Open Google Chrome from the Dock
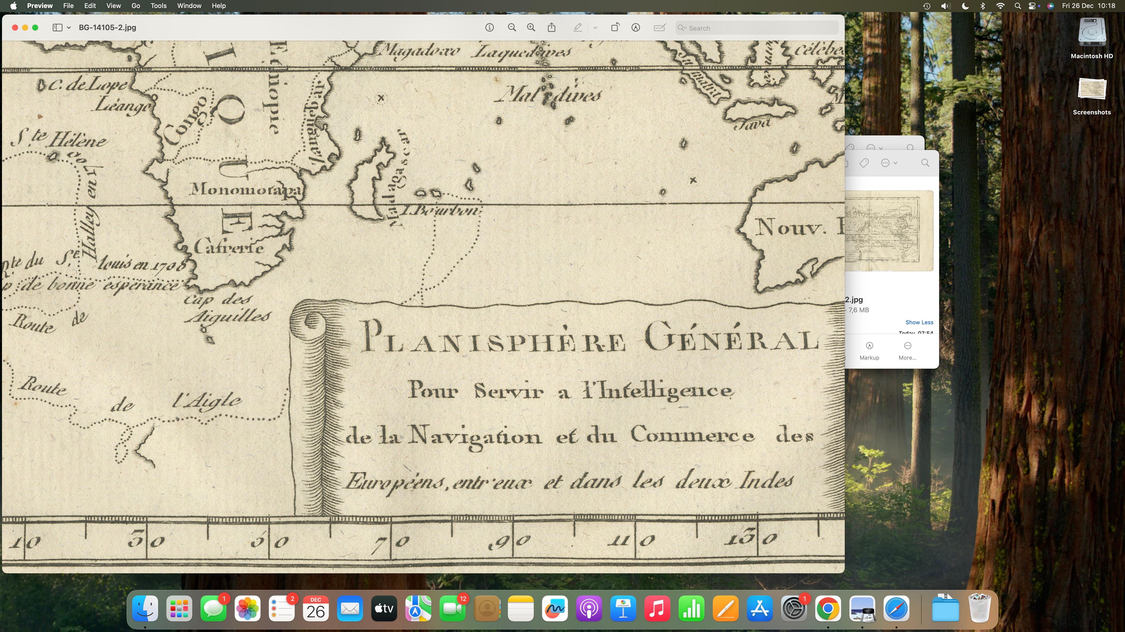The image size is (1125, 632). 828,608
